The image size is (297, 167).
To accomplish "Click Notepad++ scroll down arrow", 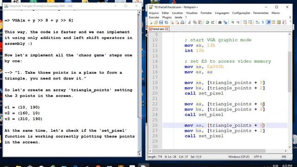I will click(290, 147).
